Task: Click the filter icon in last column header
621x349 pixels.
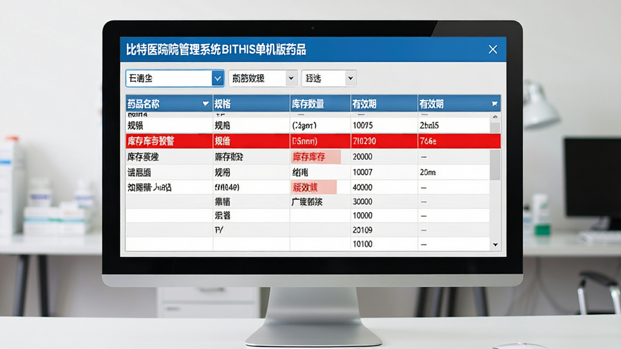Action: (x=494, y=104)
